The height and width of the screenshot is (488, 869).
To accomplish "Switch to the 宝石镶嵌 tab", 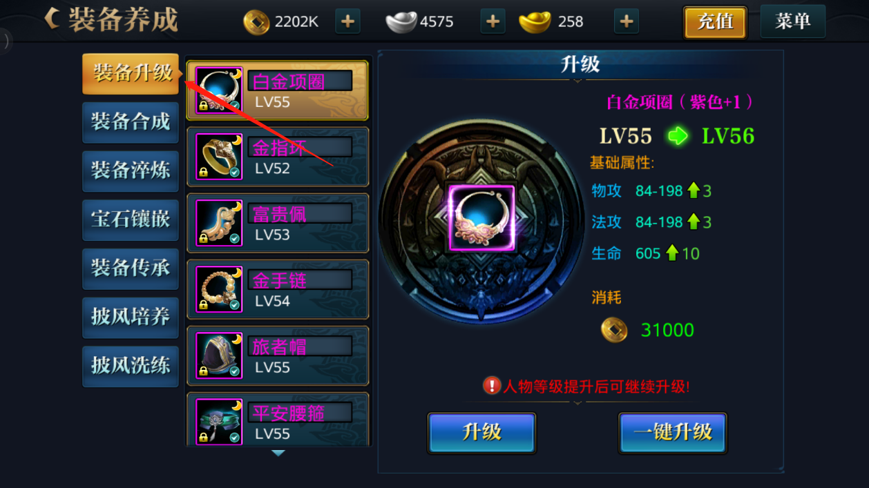I will (131, 219).
